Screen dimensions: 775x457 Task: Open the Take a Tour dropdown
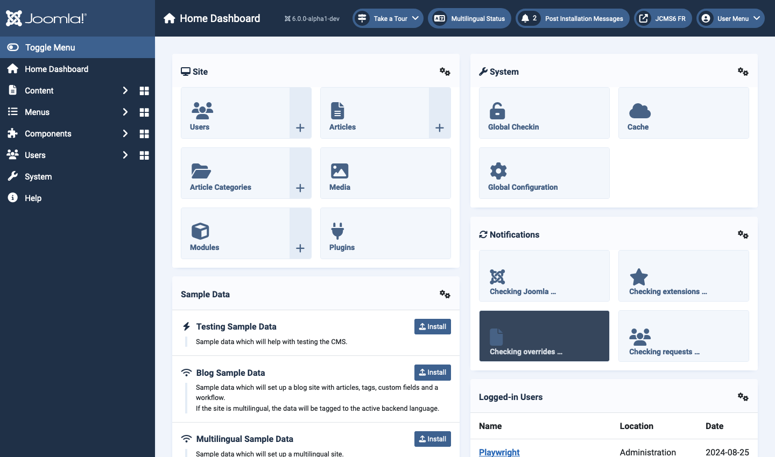pyautogui.click(x=388, y=18)
